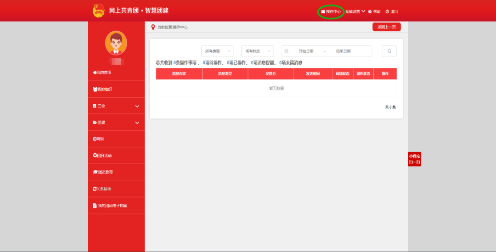This screenshot has width=496, height=252.
Task: Click the Communist Youth League emblem logo
Action: 99,11
